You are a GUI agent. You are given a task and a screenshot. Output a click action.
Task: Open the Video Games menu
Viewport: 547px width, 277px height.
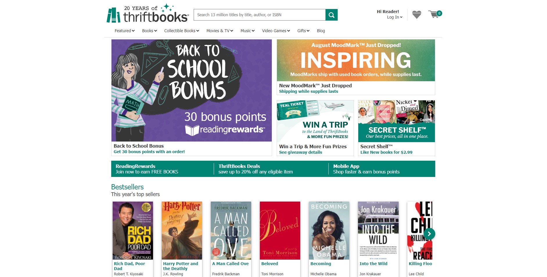(x=276, y=31)
